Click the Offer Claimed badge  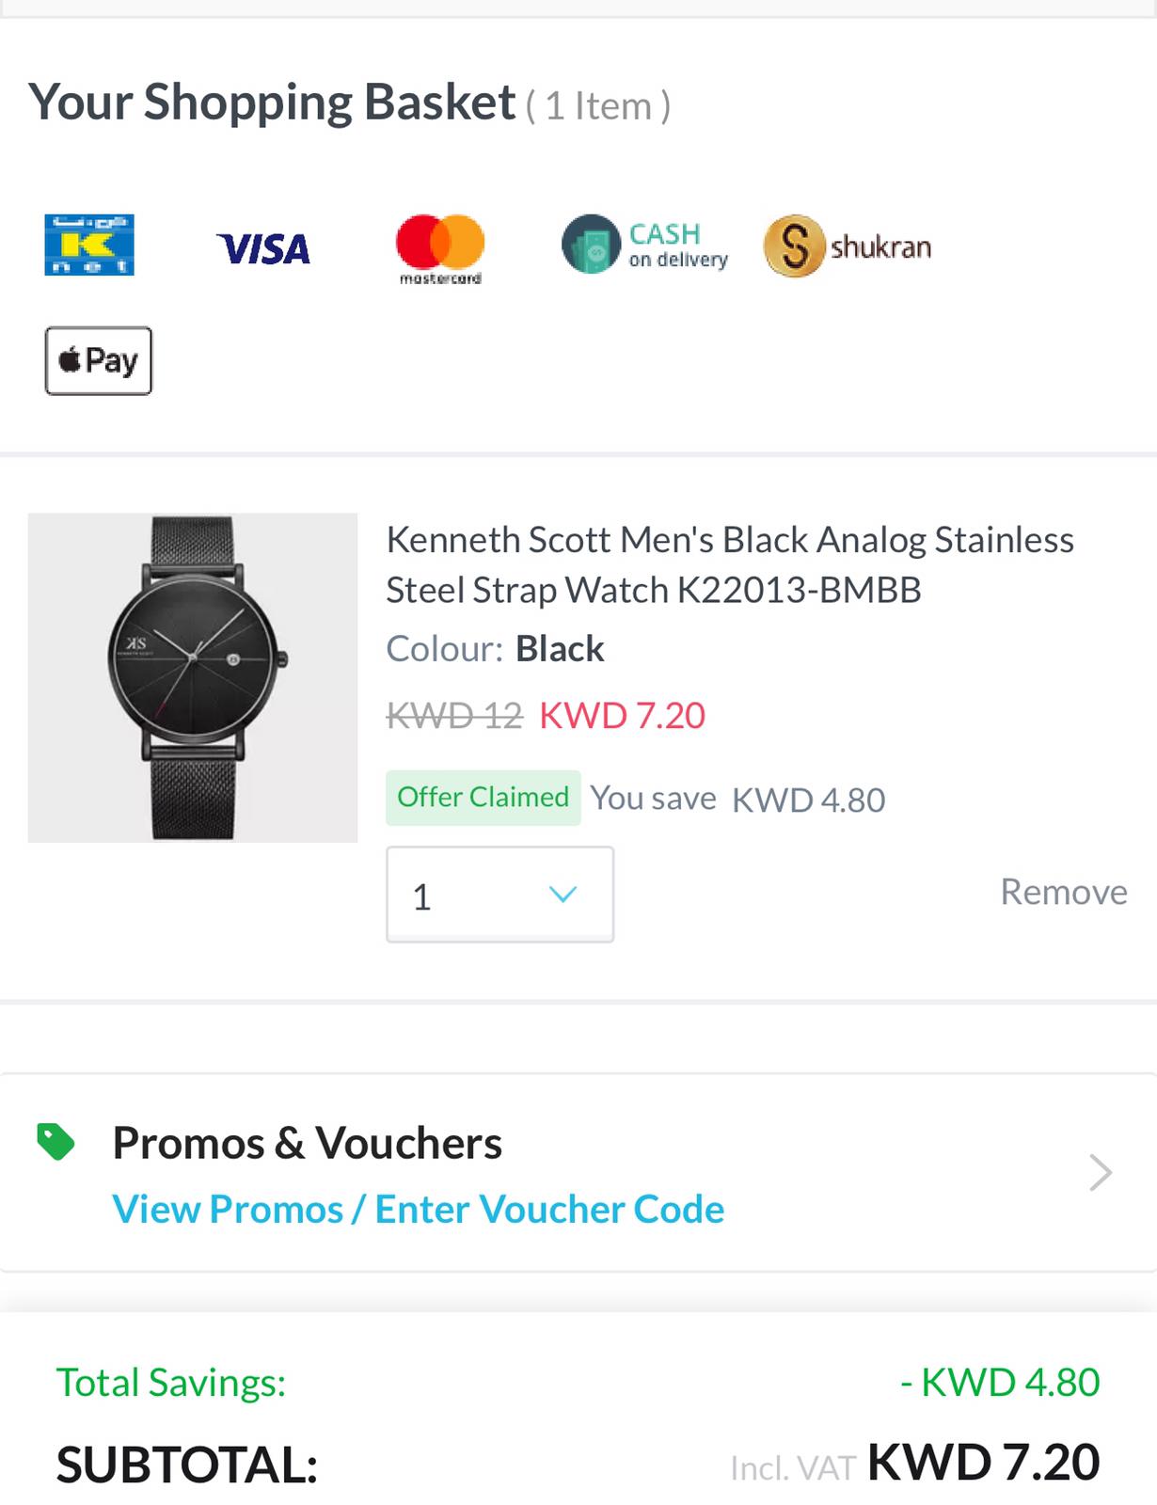tap(483, 798)
